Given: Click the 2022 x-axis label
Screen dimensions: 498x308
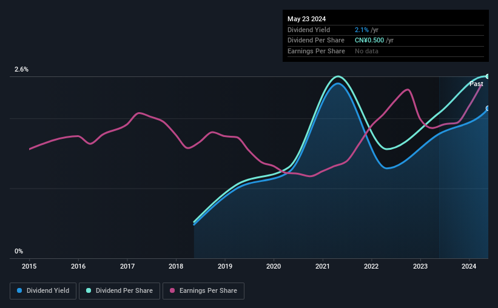Looking at the screenshot, I should coord(371,266).
